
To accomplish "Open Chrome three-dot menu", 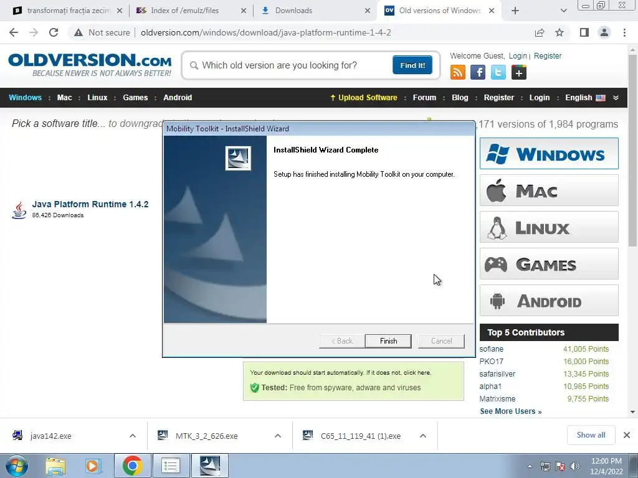I will [x=624, y=32].
